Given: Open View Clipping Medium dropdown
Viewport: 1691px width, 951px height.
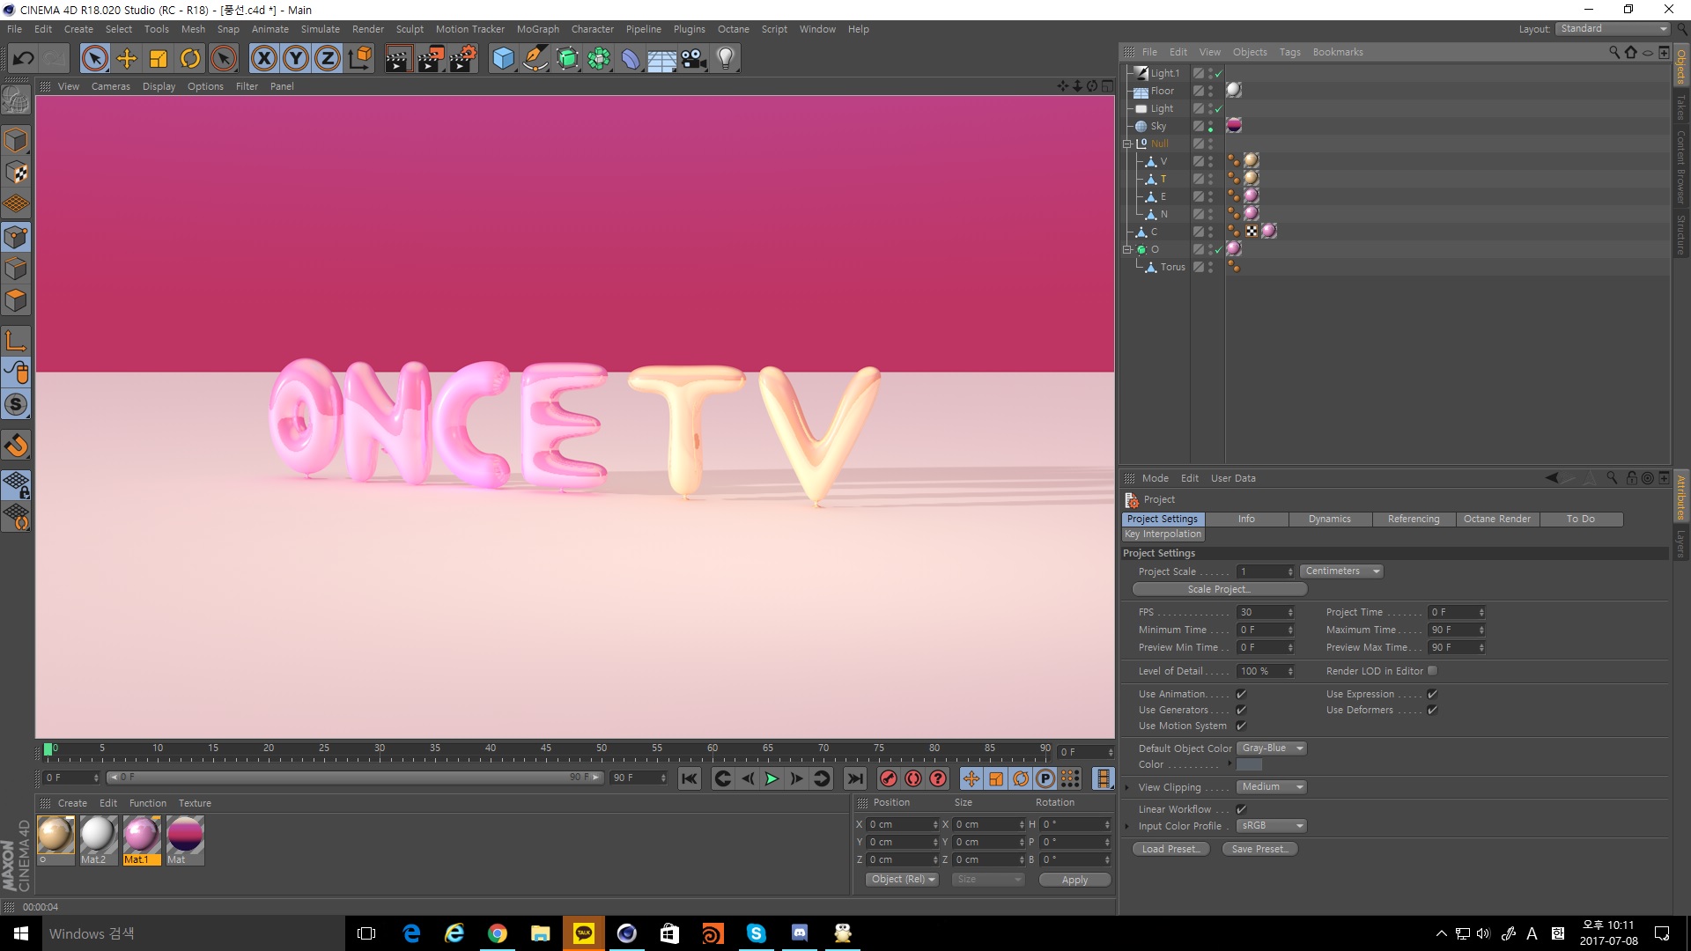Looking at the screenshot, I should tap(1271, 787).
